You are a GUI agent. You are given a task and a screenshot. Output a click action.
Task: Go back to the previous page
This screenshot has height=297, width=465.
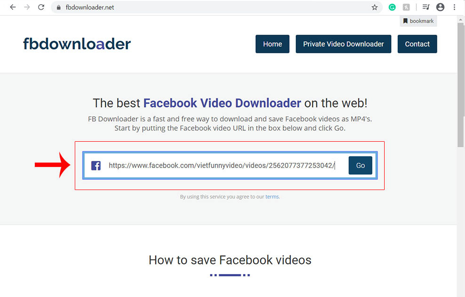click(x=13, y=7)
